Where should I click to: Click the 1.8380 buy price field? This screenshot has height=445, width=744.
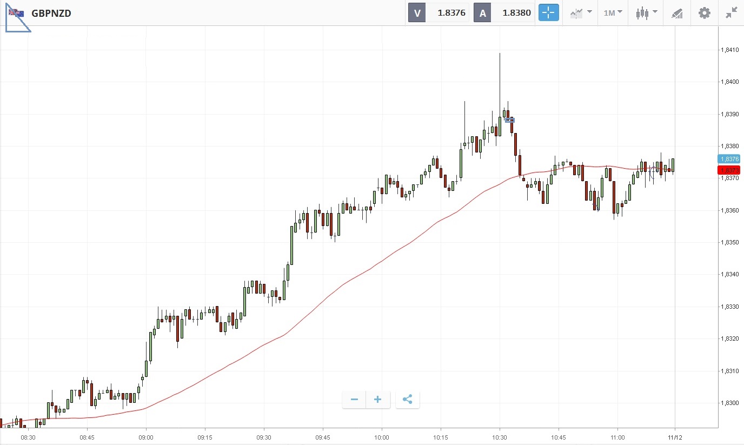tap(516, 13)
